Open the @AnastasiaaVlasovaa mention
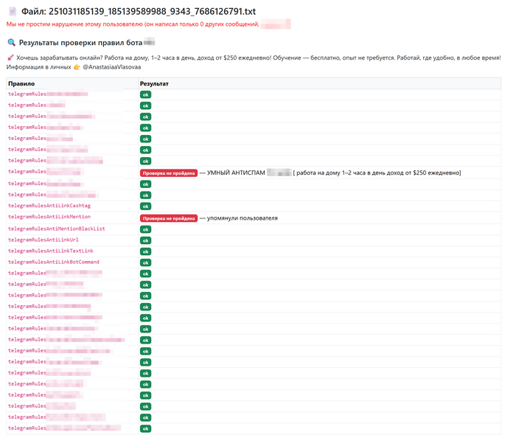The width and height of the screenshot is (516, 435). coord(111,67)
